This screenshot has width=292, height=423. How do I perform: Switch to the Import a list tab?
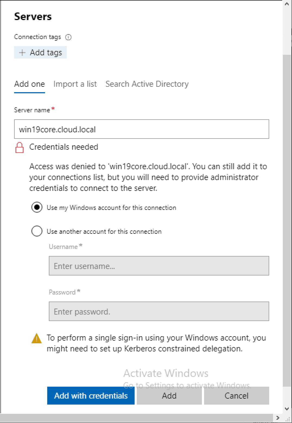tap(75, 84)
